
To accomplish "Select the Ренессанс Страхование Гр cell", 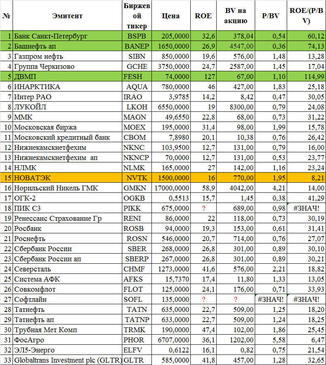I will tap(67, 218).
